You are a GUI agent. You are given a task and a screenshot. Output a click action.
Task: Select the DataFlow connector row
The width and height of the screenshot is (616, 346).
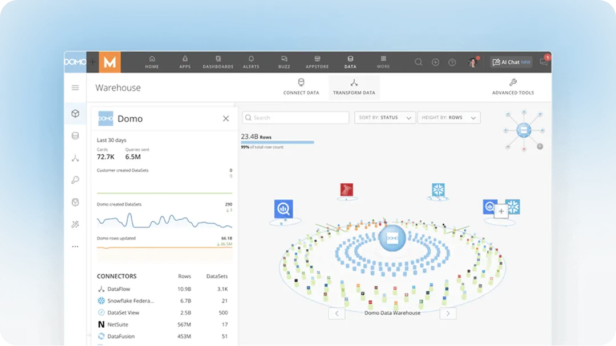(x=163, y=289)
